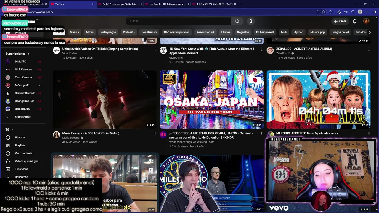
Task: Click the VideoToday channel avatar
Action: 56,50
